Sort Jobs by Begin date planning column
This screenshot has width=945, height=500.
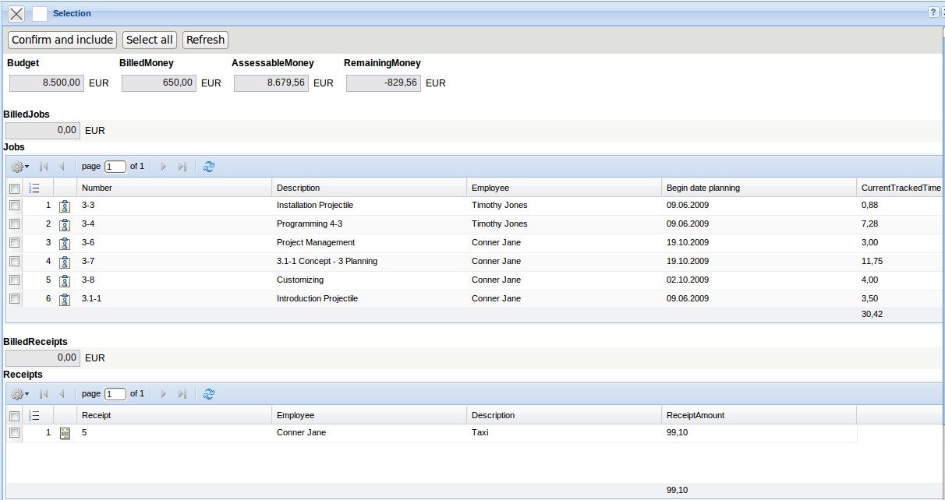tap(703, 188)
